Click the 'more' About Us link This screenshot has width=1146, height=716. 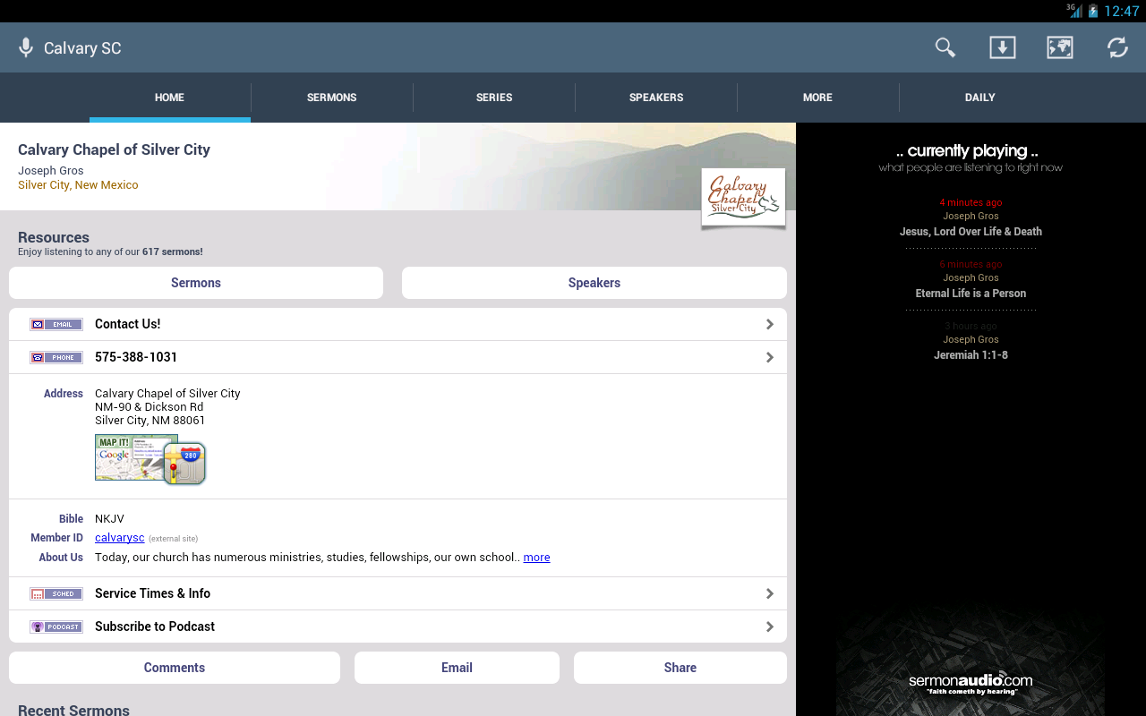click(x=536, y=558)
